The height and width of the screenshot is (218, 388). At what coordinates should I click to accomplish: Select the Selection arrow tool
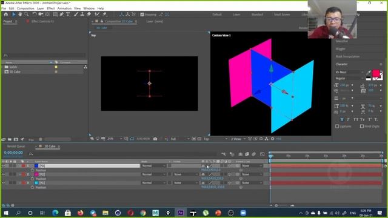[13, 15]
